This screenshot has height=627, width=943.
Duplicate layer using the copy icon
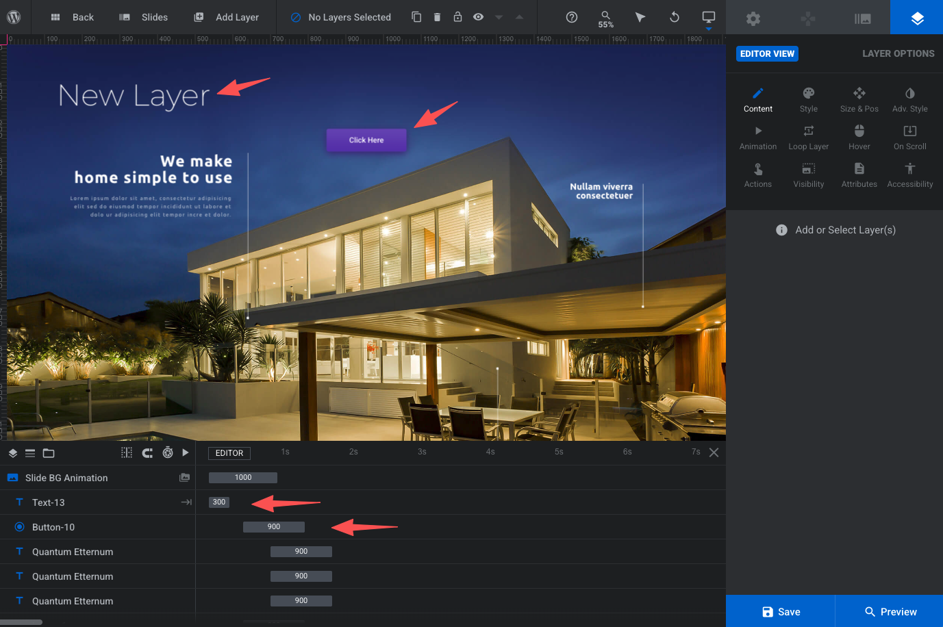tap(416, 17)
